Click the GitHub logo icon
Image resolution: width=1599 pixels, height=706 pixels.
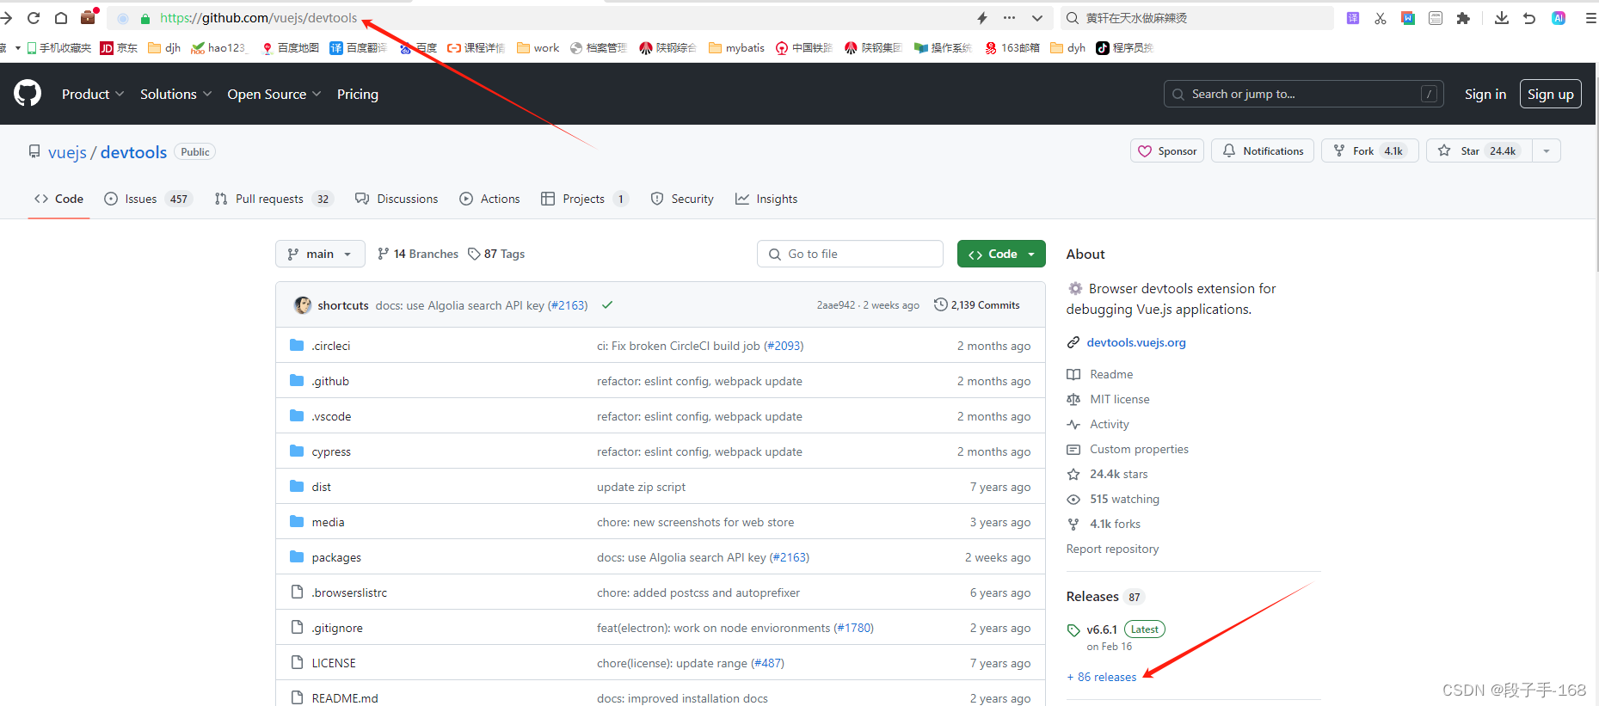(x=28, y=93)
